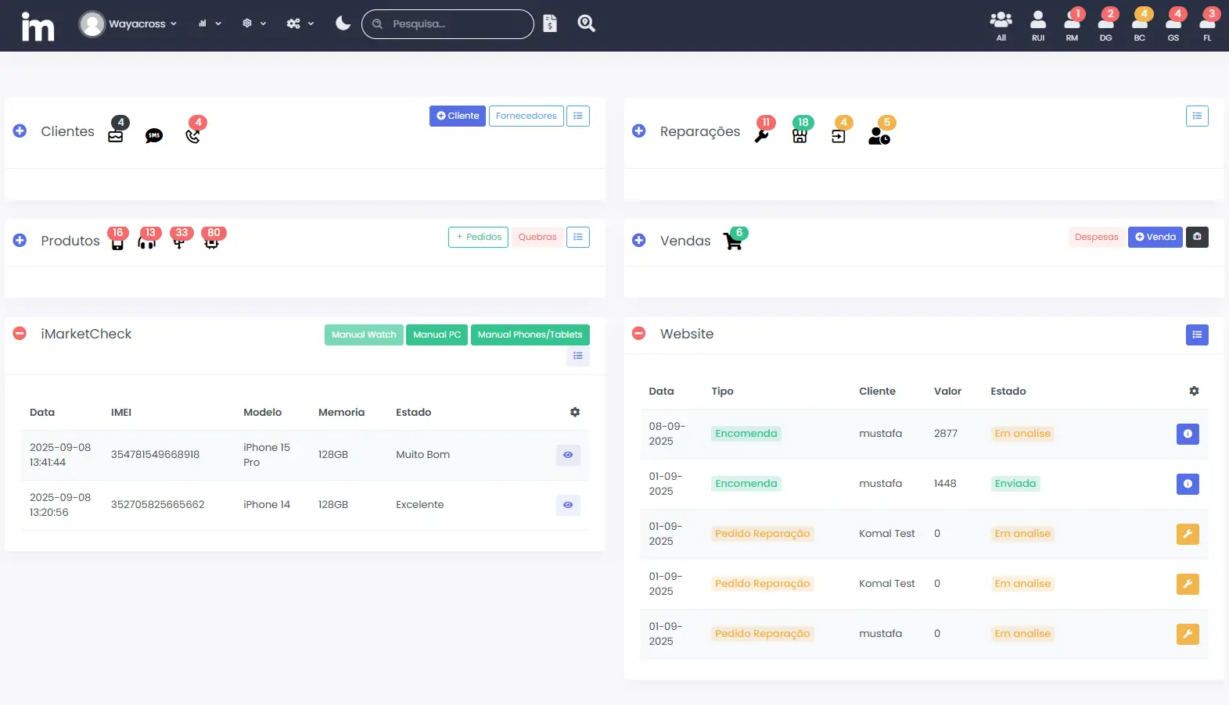Click the Fornecedores button

(x=526, y=116)
